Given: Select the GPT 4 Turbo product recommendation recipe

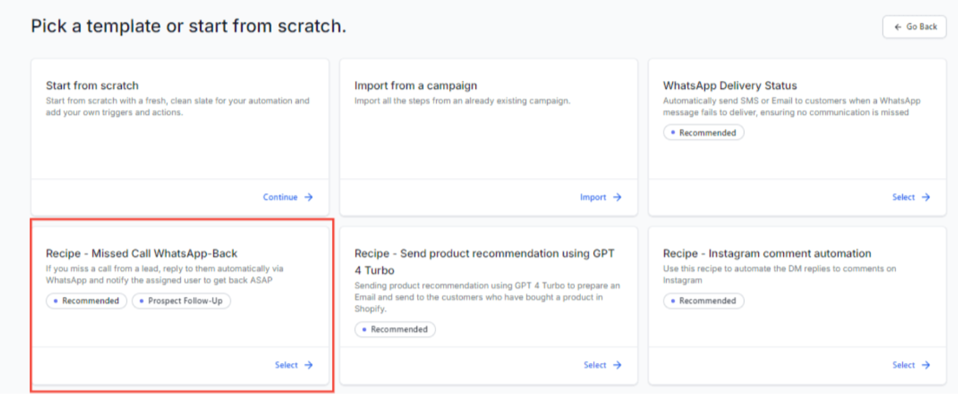Looking at the screenshot, I should [x=595, y=365].
